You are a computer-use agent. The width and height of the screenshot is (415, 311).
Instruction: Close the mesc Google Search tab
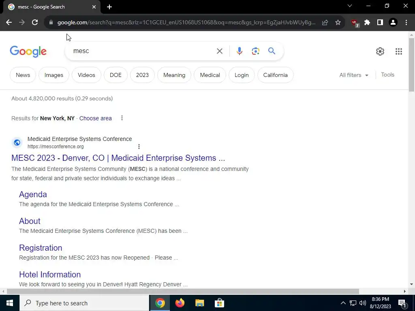point(94,7)
